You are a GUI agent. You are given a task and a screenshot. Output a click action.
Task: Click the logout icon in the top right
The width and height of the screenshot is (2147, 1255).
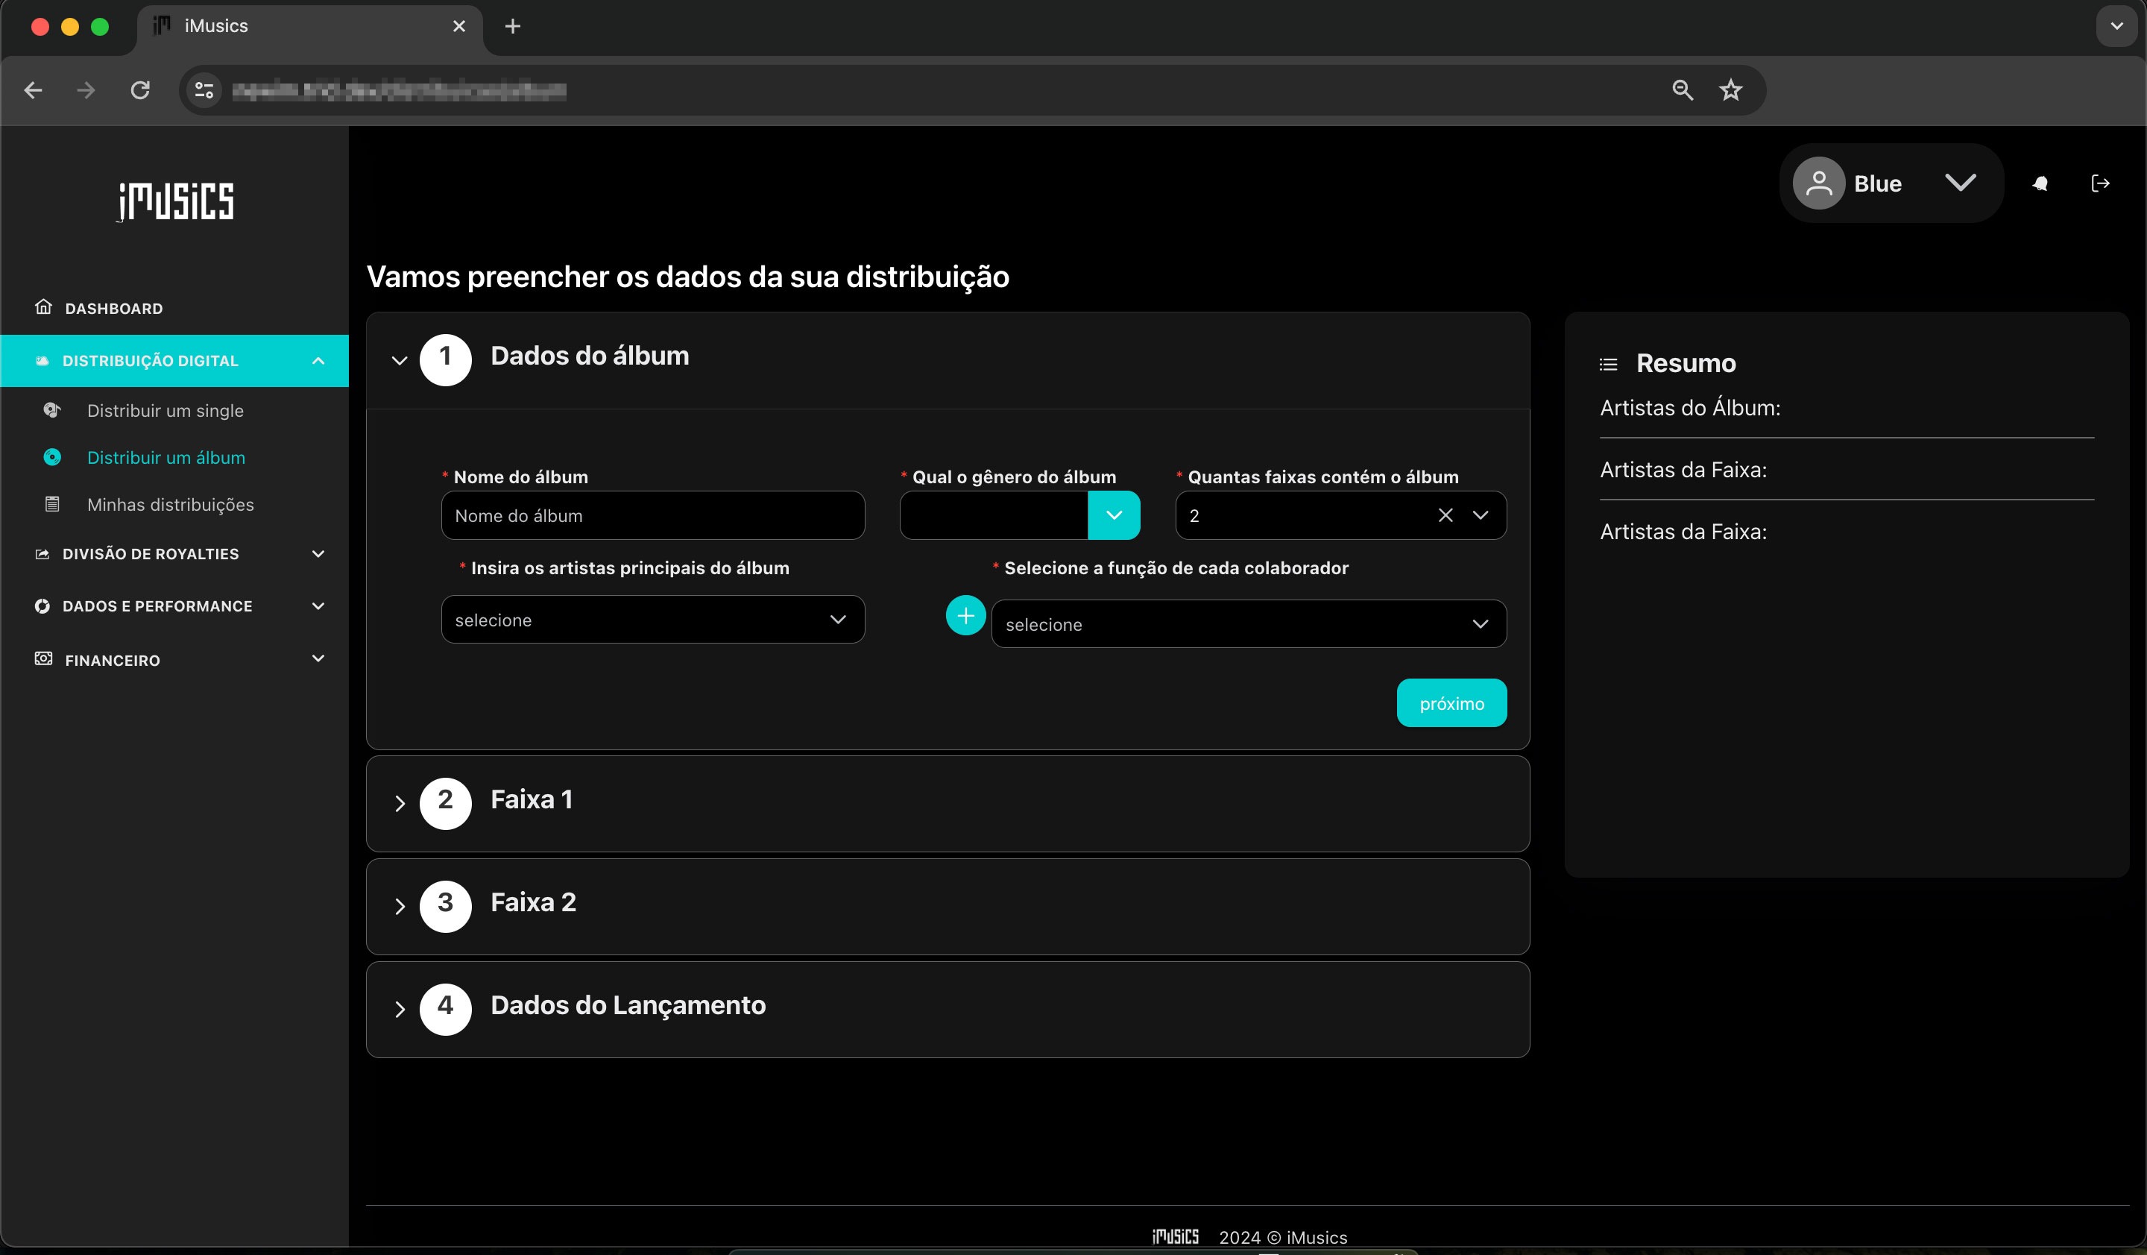[x=2100, y=183]
